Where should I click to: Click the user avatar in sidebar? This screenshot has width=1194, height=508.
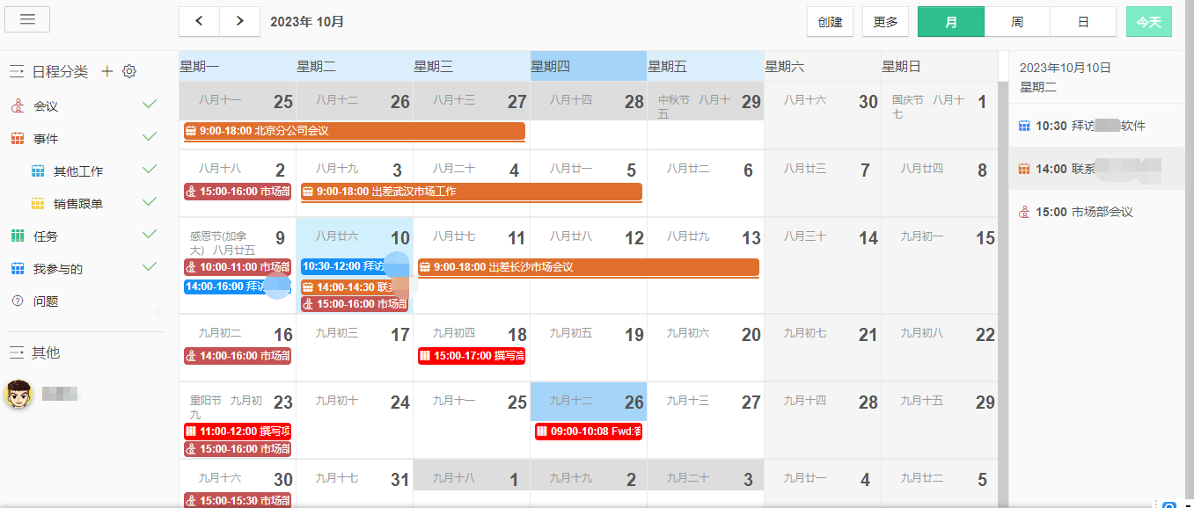pyautogui.click(x=19, y=395)
